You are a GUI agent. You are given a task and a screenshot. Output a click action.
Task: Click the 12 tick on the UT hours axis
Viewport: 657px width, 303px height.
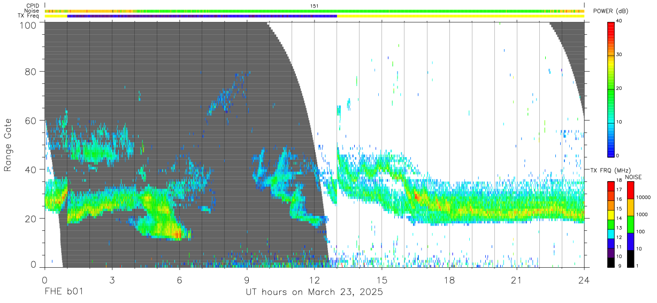[x=314, y=280]
